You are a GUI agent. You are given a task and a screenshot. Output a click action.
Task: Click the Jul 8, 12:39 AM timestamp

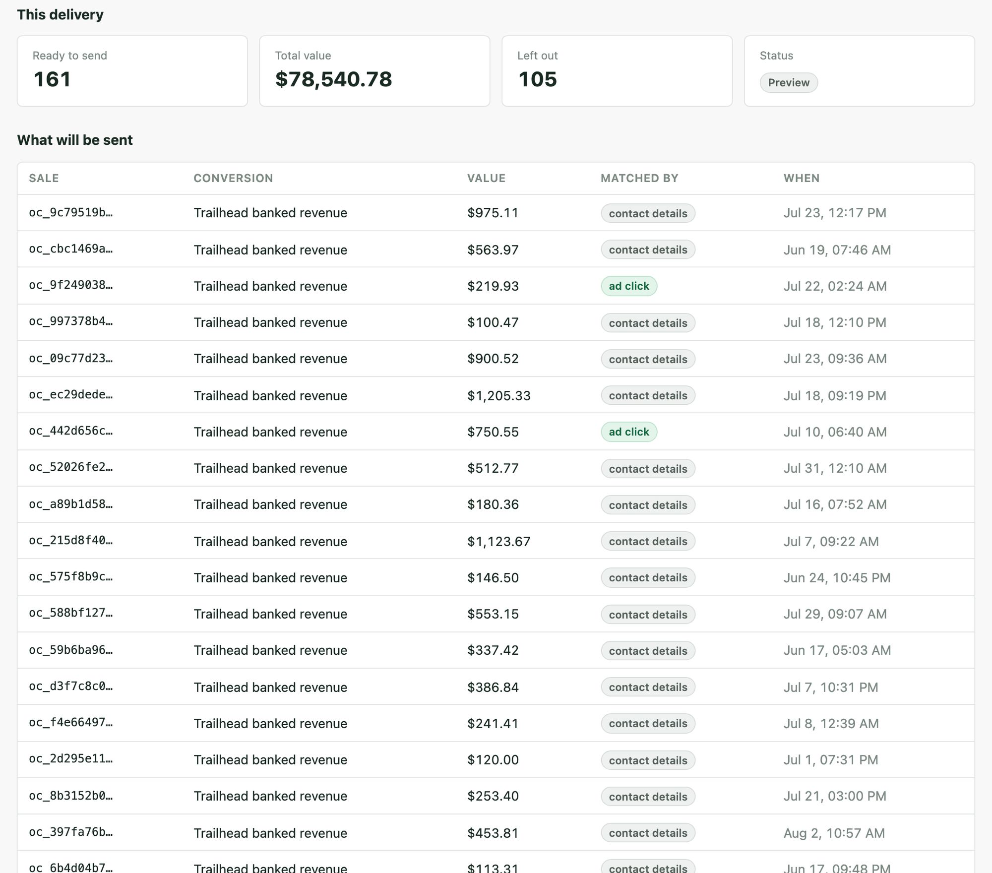[831, 724]
